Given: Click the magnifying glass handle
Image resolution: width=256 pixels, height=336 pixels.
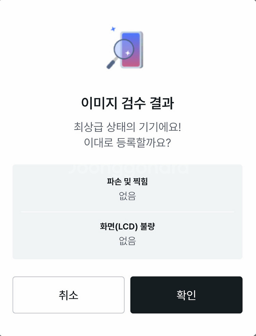Looking at the screenshot, I should click(x=112, y=64).
